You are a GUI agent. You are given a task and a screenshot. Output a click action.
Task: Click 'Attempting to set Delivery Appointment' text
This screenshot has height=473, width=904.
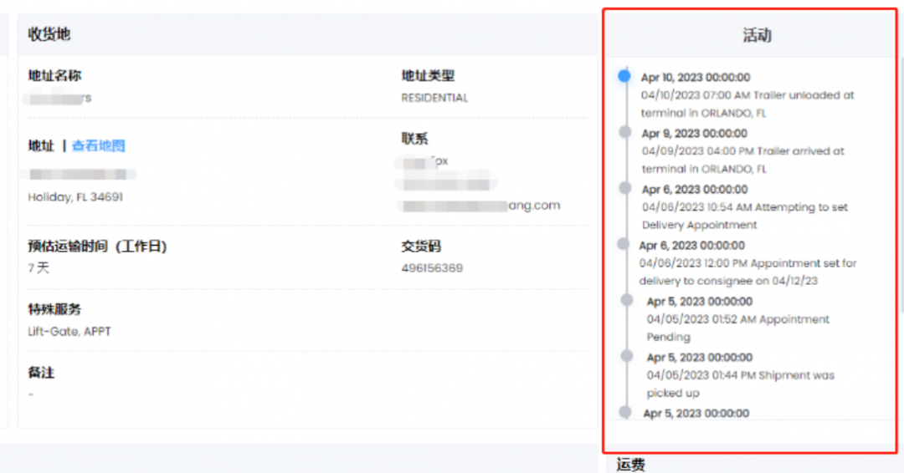pyautogui.click(x=745, y=216)
